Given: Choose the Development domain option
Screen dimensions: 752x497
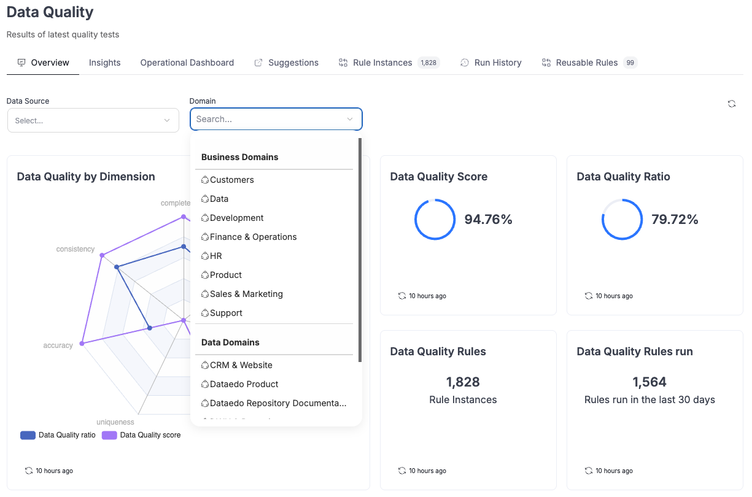Looking at the screenshot, I should tap(274, 218).
